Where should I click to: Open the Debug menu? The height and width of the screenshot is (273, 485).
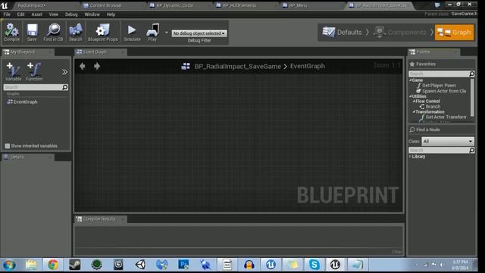71,14
